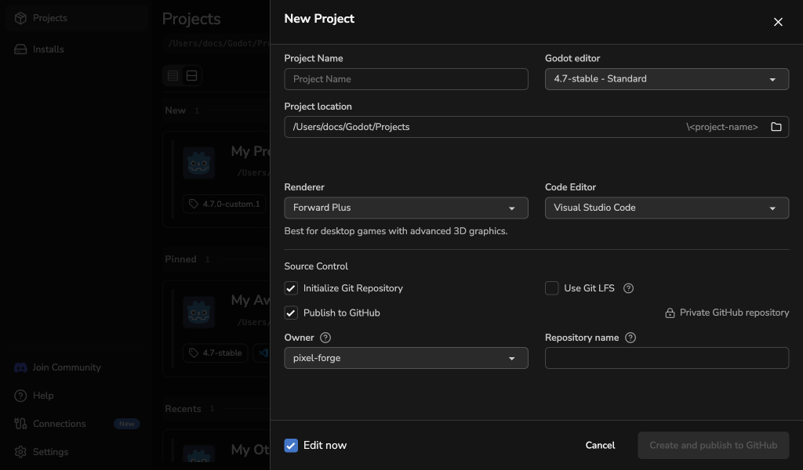Click the Project location path field

[536, 127]
